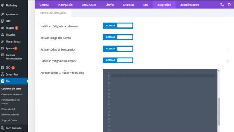Viewport: 234px width, 132px height.
Task: Click the YITH sidebar icon
Action: tap(3, 21)
